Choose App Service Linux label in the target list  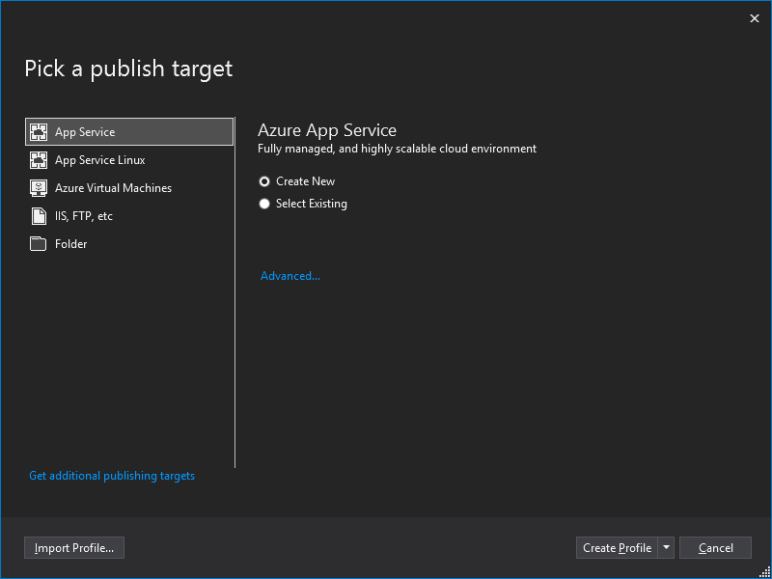click(100, 160)
